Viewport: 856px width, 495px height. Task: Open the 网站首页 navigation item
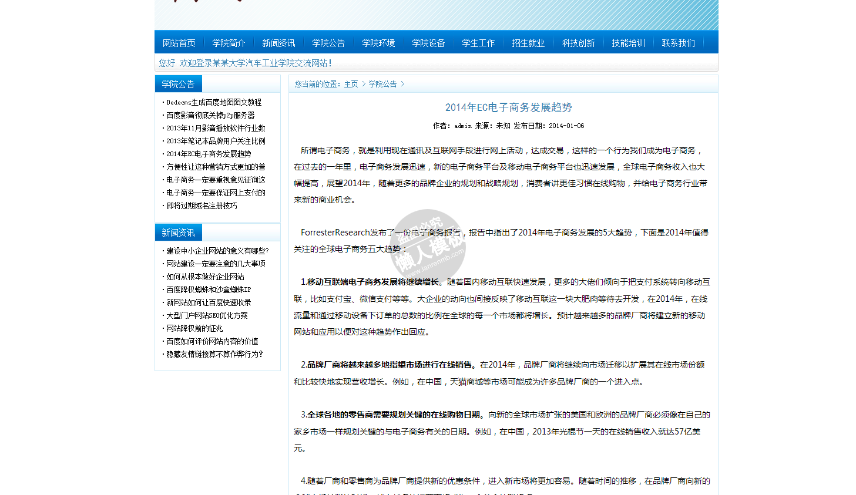(179, 43)
